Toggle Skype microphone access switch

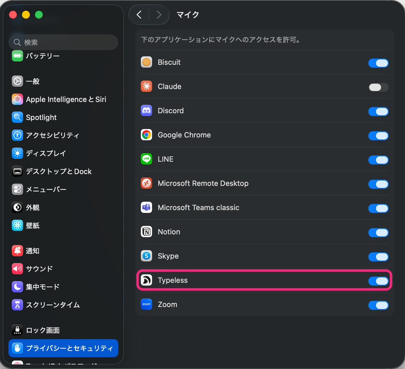coord(379,257)
